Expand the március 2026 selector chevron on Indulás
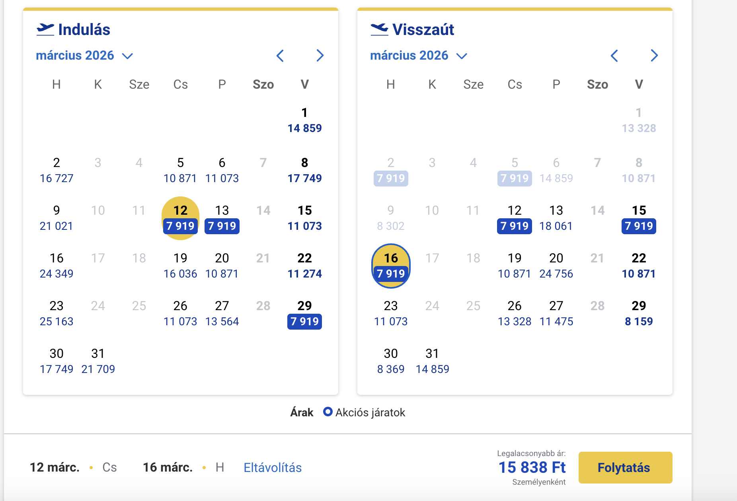The width and height of the screenshot is (737, 501). pyautogui.click(x=128, y=56)
